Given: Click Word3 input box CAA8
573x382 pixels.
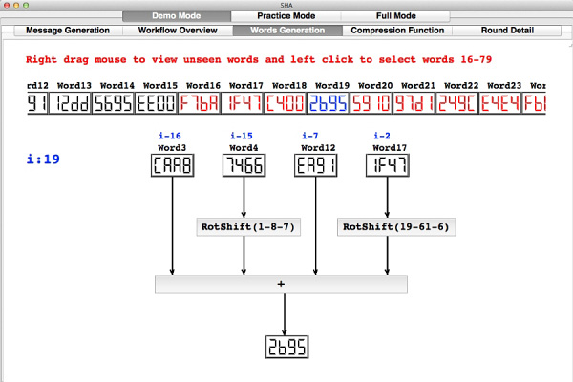Looking at the screenshot, I should click(x=172, y=167).
